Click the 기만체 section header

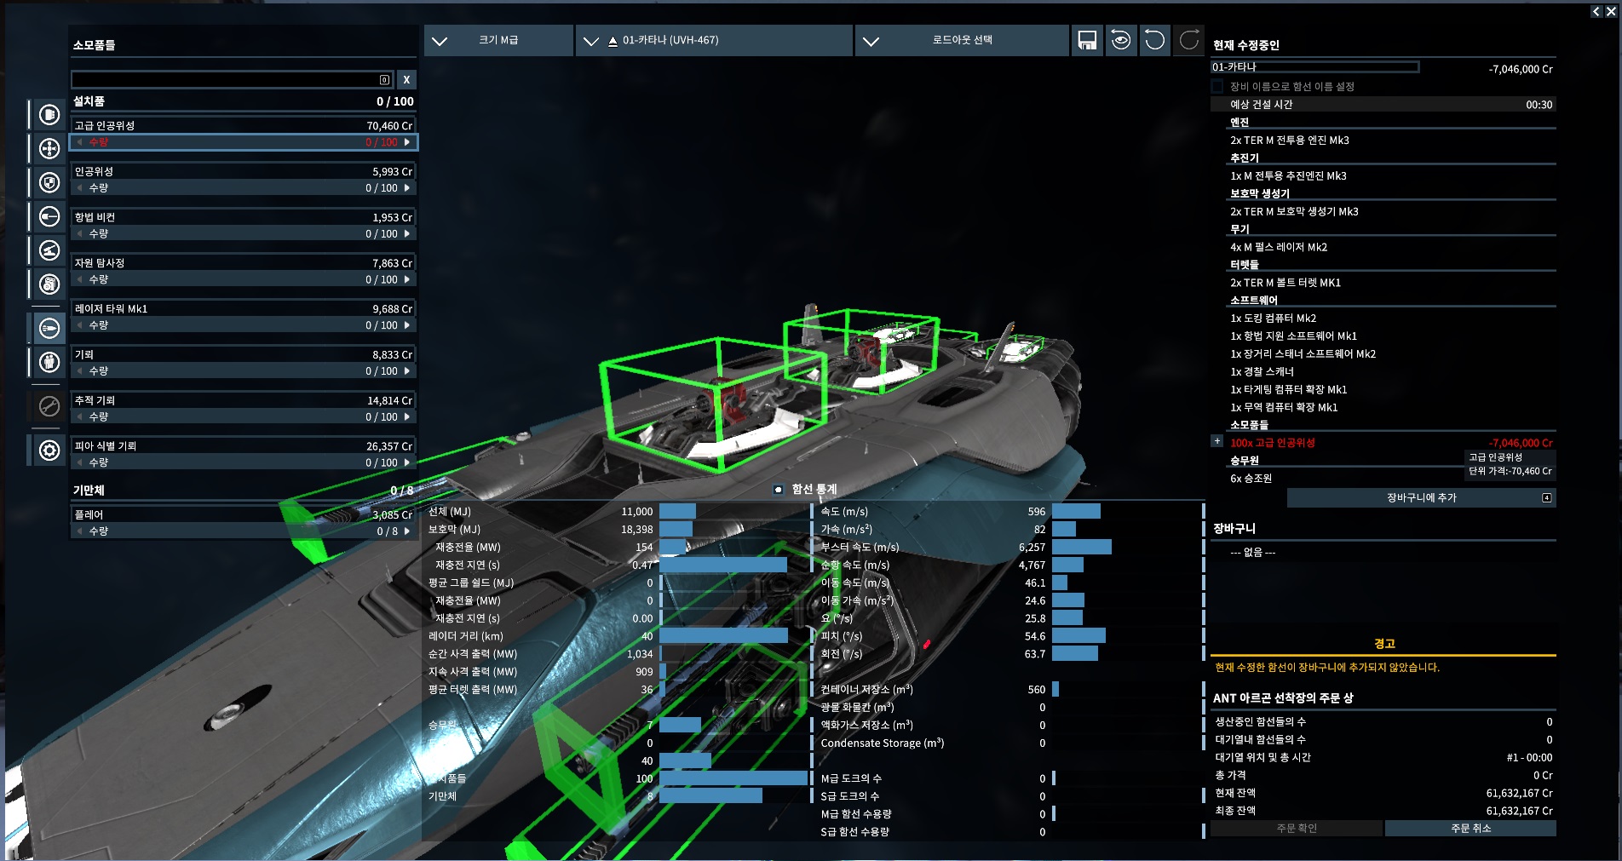tap(244, 491)
